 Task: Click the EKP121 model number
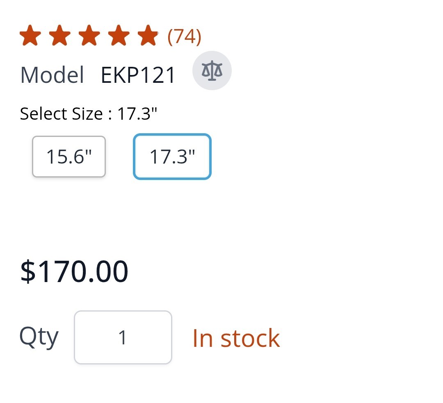click(x=138, y=75)
